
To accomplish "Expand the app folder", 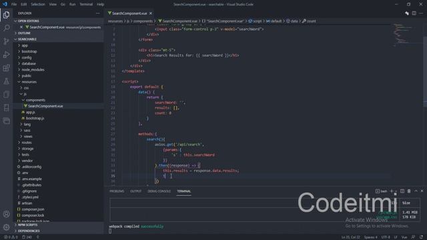I will (25, 45).
